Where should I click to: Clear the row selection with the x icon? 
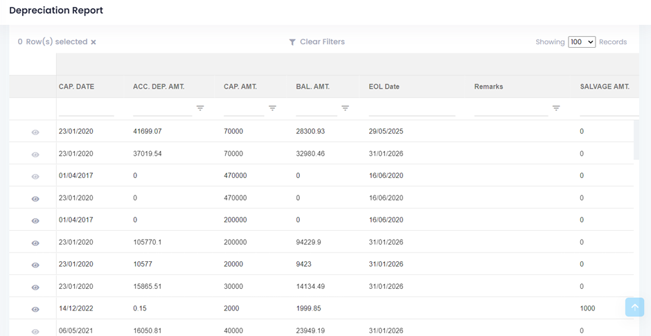click(x=93, y=42)
